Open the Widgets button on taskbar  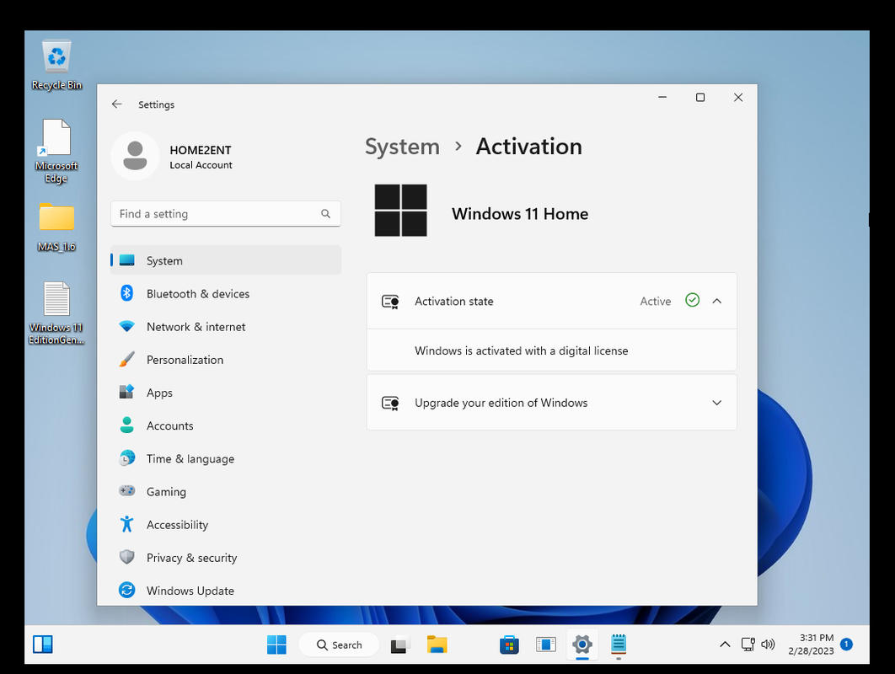43,645
